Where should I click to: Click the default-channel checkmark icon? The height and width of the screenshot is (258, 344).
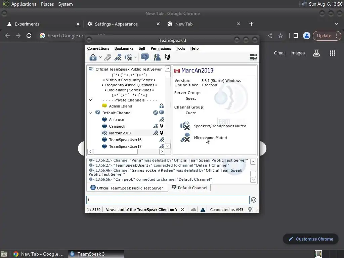[155, 113]
